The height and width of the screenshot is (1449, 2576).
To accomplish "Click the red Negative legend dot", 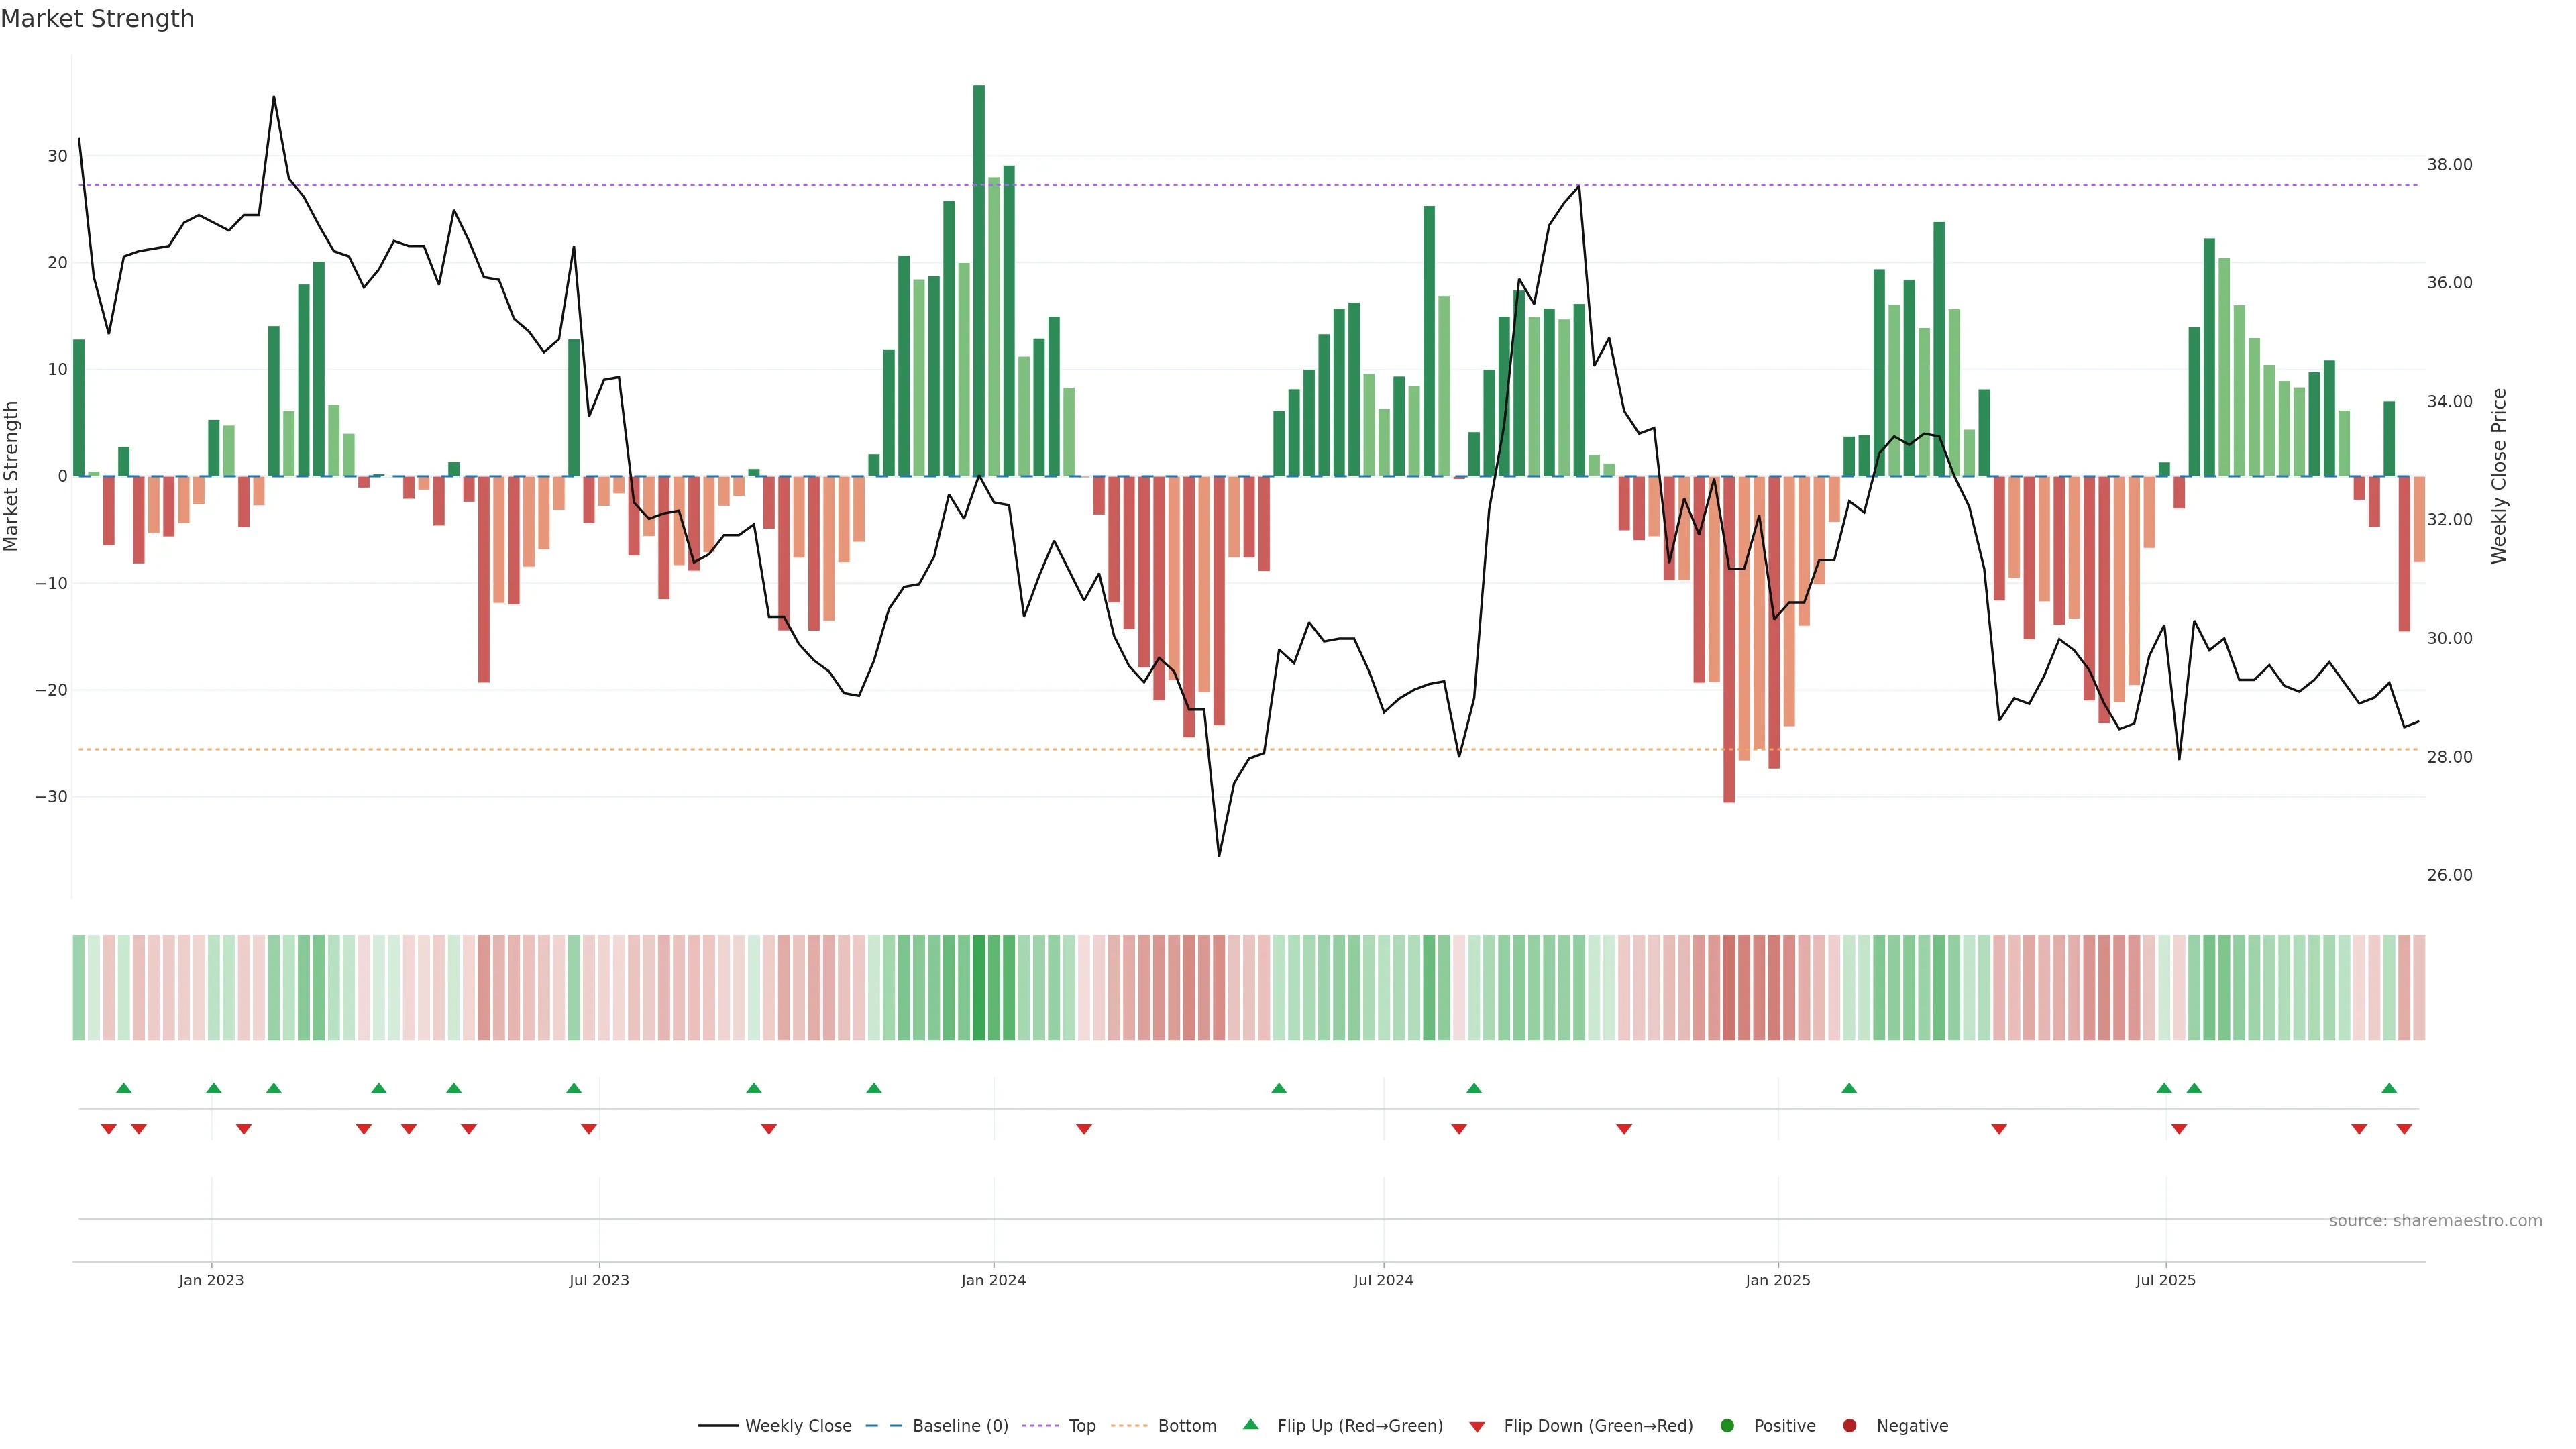I will point(1849,1426).
